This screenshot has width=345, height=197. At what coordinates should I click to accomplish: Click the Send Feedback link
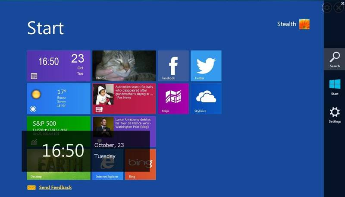55,187
